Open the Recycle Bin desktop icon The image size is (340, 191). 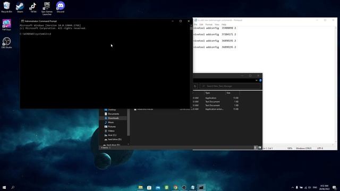pos(6,7)
